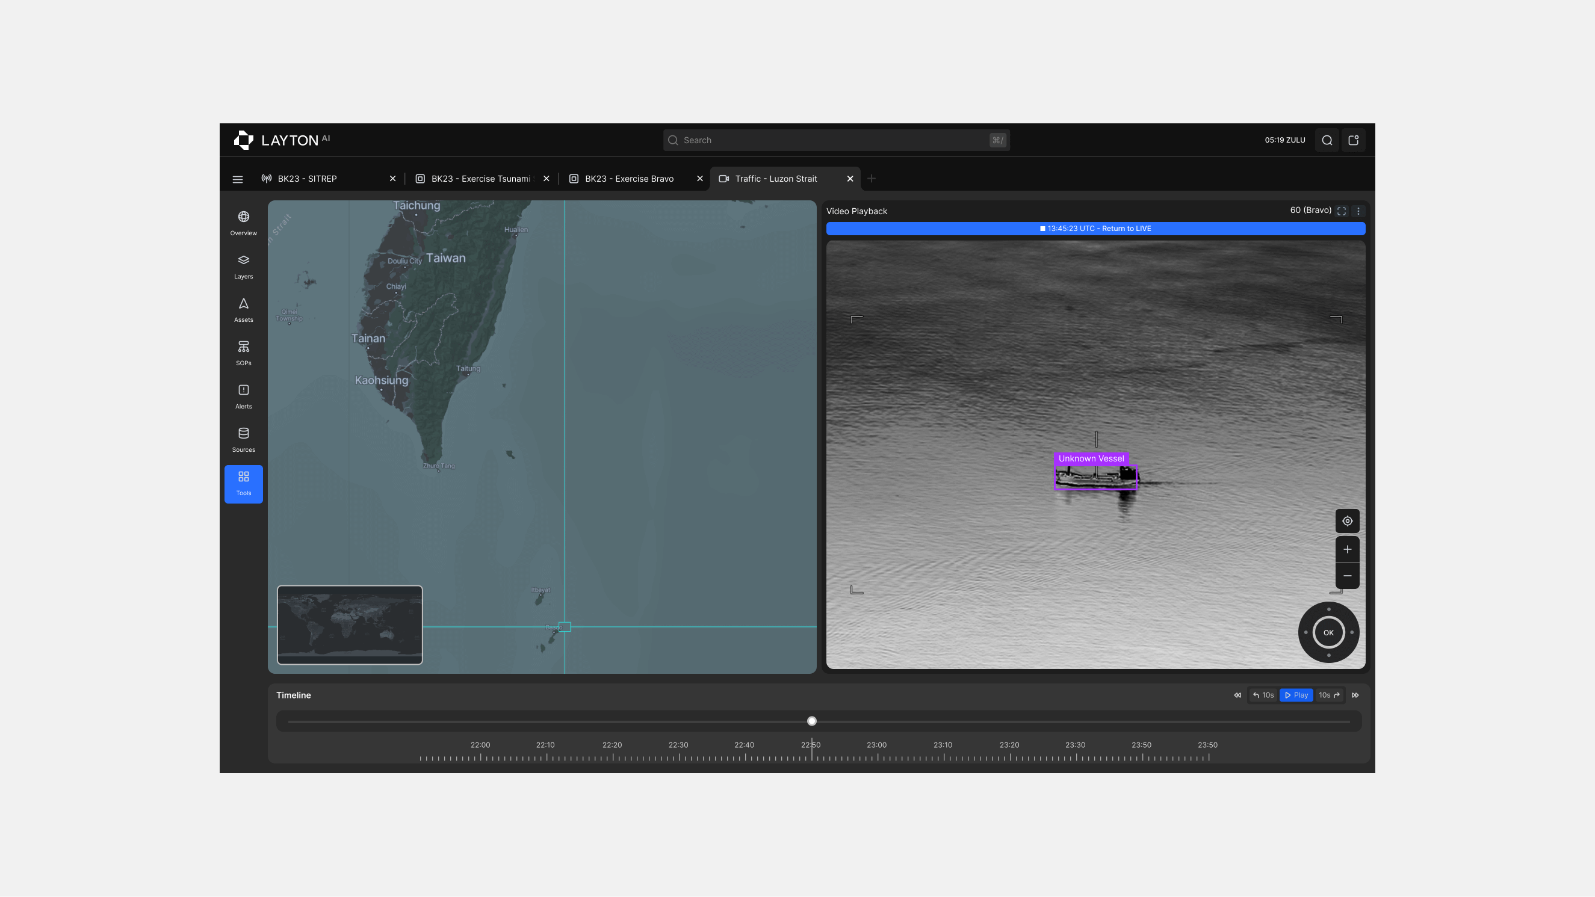Open the Sources sidebar item
1595x897 pixels.
[x=243, y=440]
